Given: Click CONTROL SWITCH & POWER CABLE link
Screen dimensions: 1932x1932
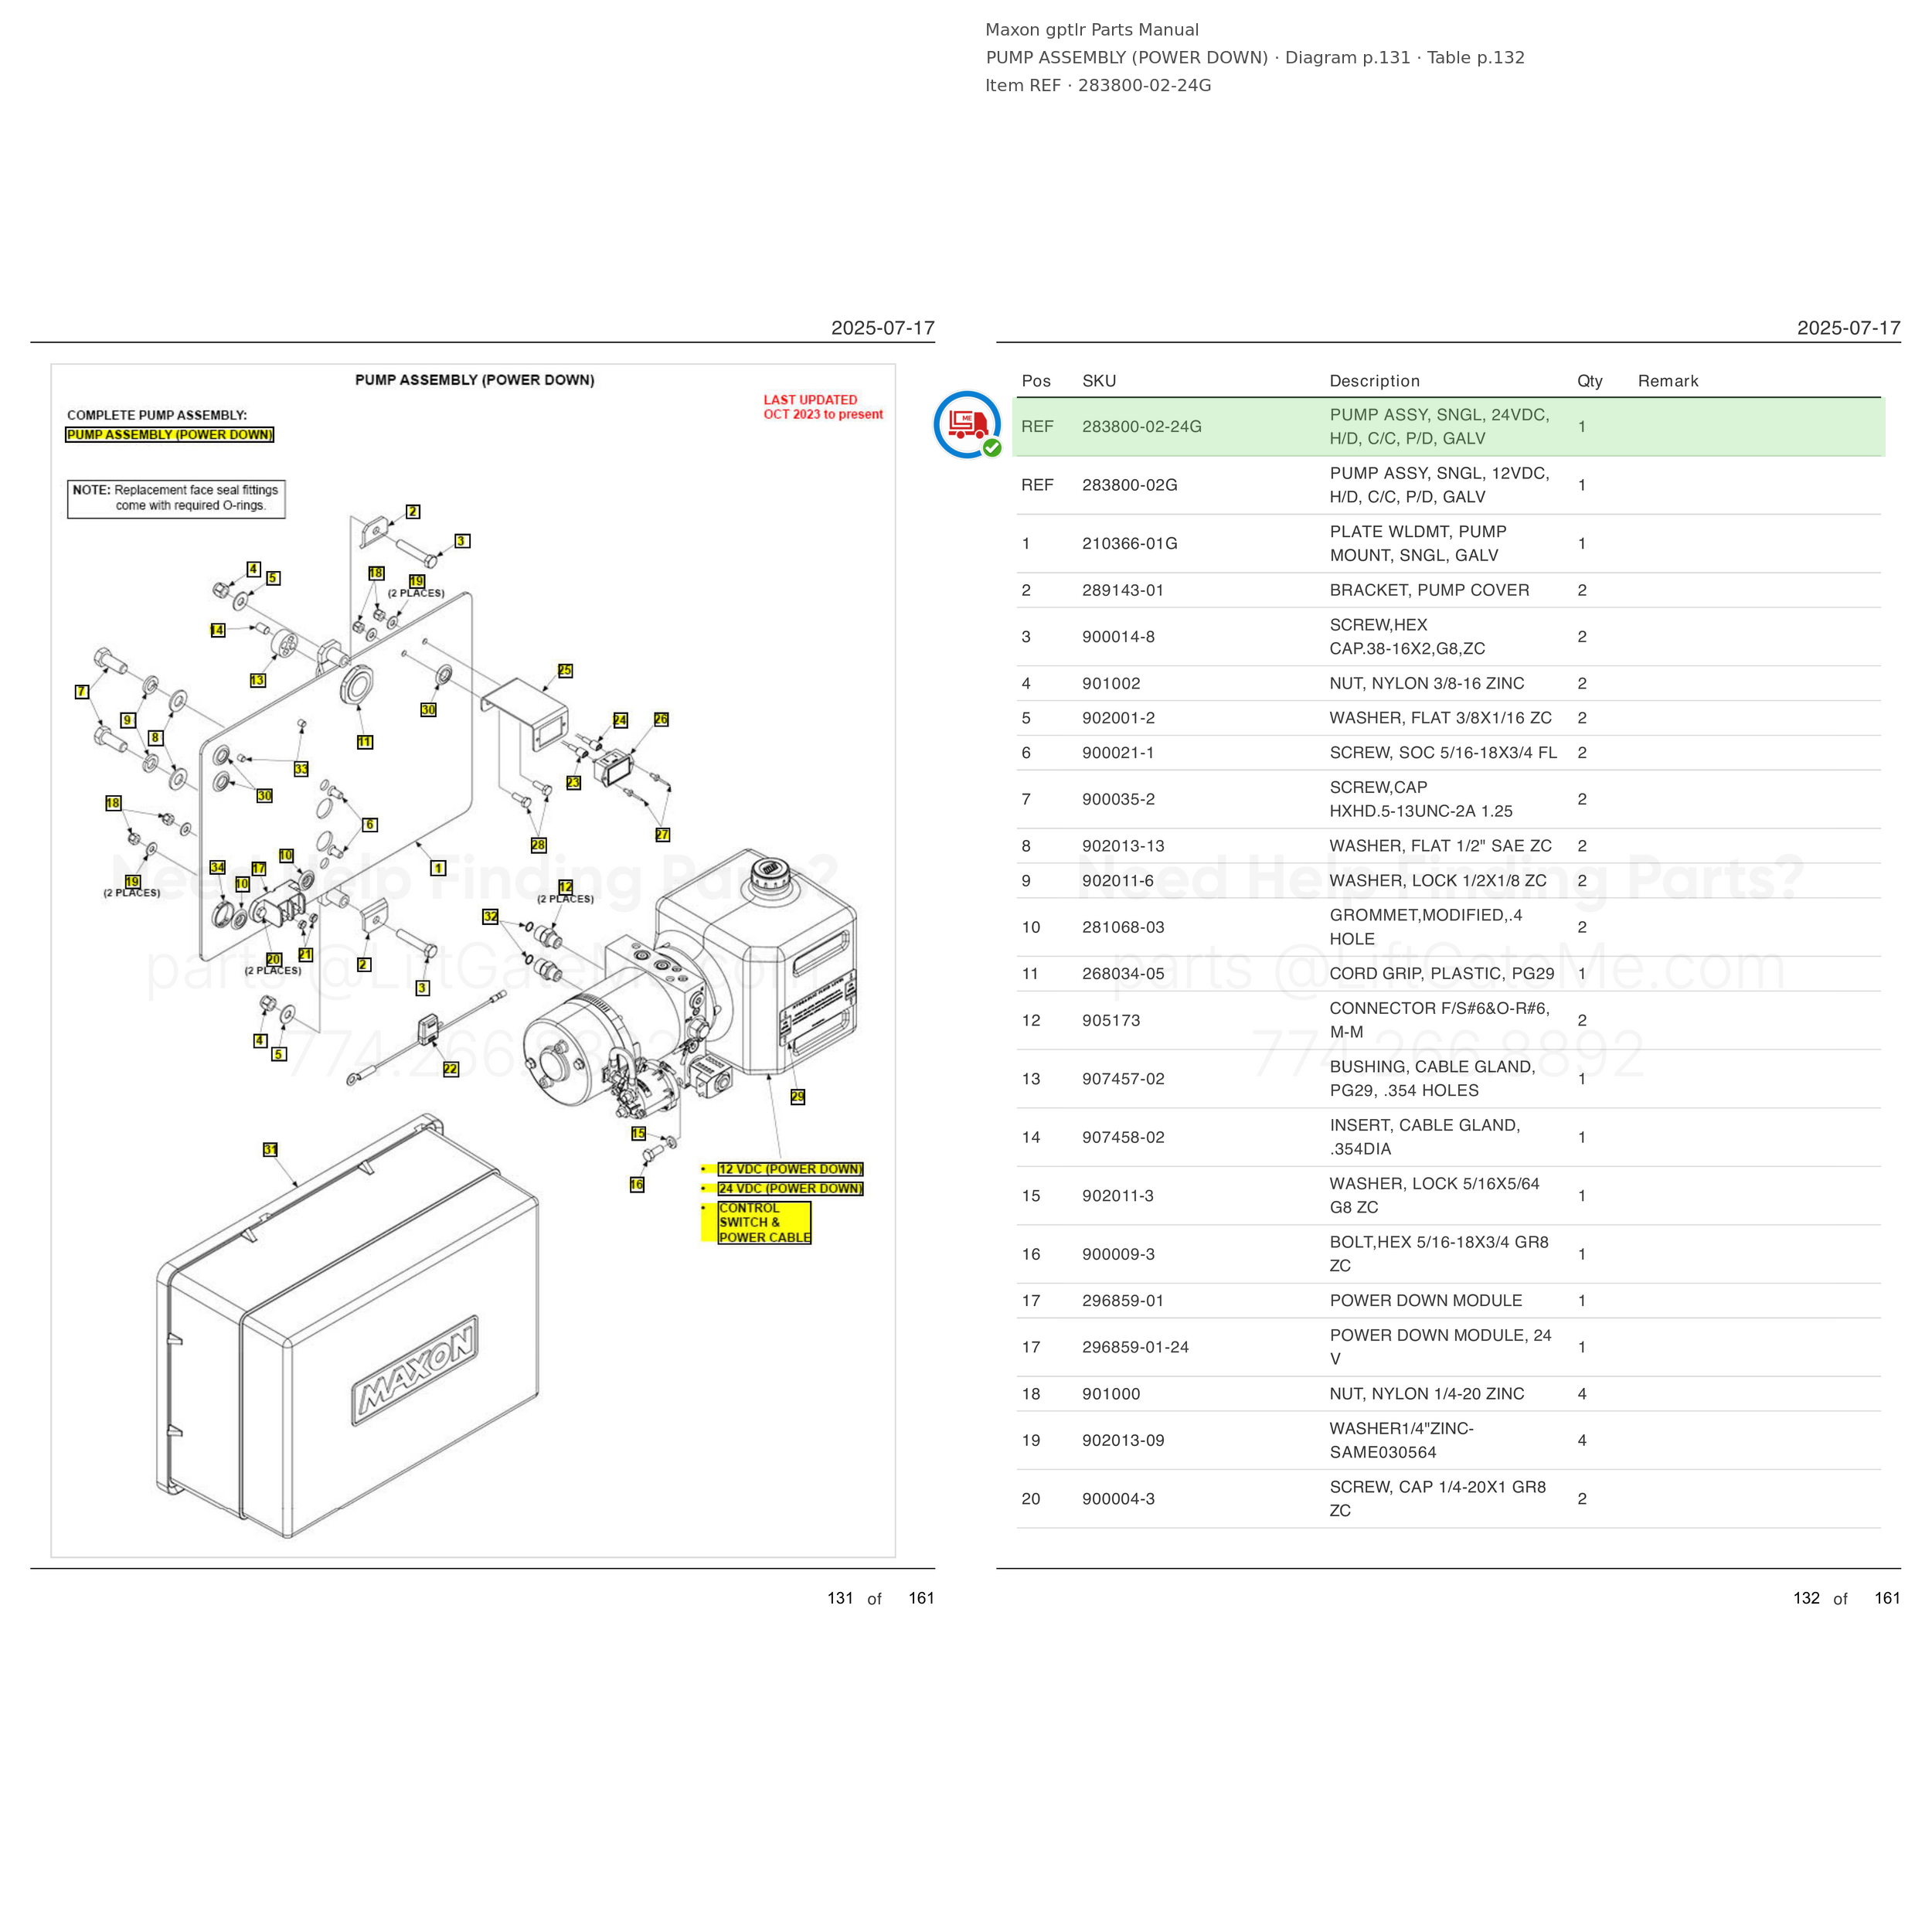Looking at the screenshot, I should [x=764, y=1223].
